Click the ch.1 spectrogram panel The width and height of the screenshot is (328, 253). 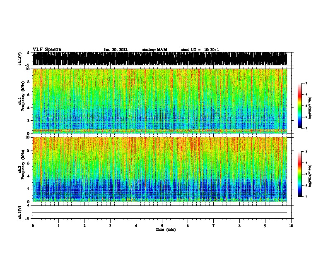(160, 101)
